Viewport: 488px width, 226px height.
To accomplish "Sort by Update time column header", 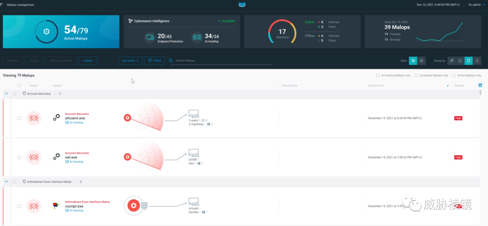I will click(x=375, y=85).
